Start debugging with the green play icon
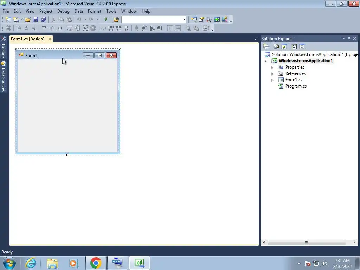The image size is (360, 270). click(106, 20)
